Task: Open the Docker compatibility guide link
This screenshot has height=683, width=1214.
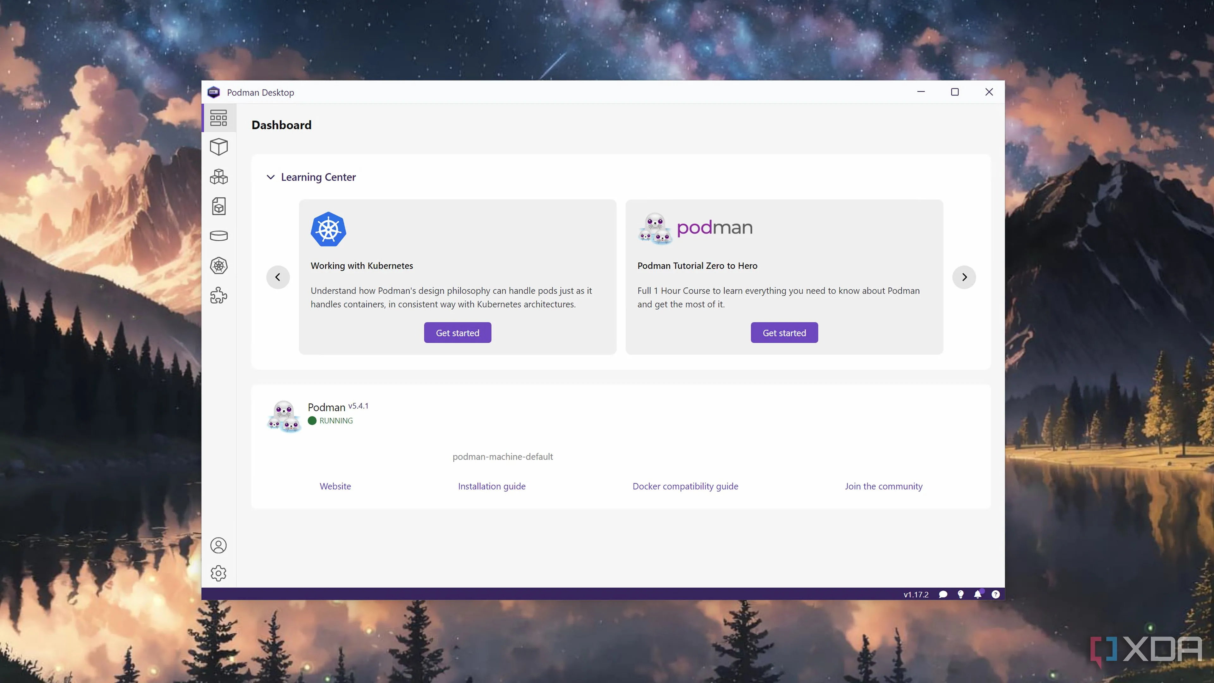Action: (685, 486)
